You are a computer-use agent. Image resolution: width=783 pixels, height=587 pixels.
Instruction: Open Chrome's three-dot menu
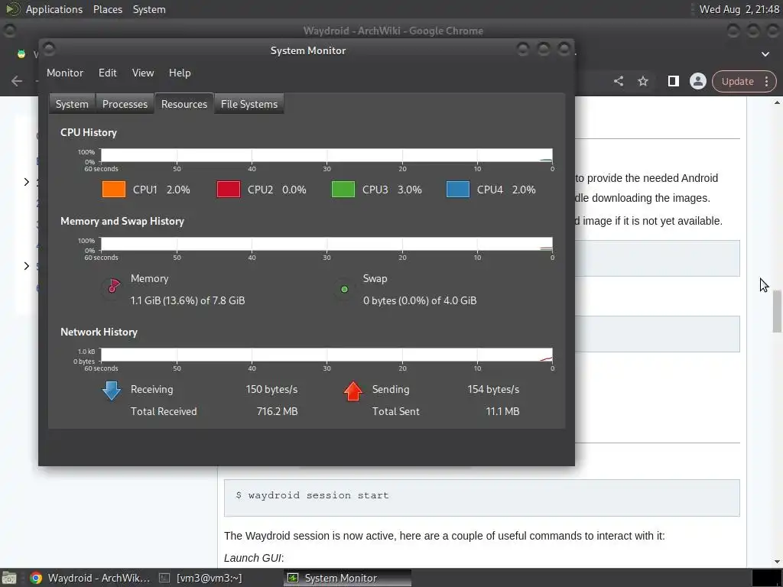click(x=766, y=81)
